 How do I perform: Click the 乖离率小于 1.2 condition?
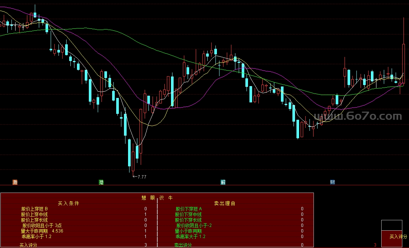pos(36,237)
